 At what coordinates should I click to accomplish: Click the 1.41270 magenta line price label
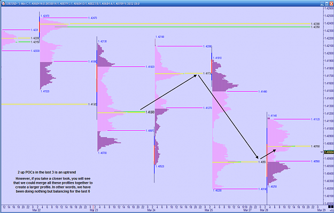pyautogui.click(x=207, y=108)
